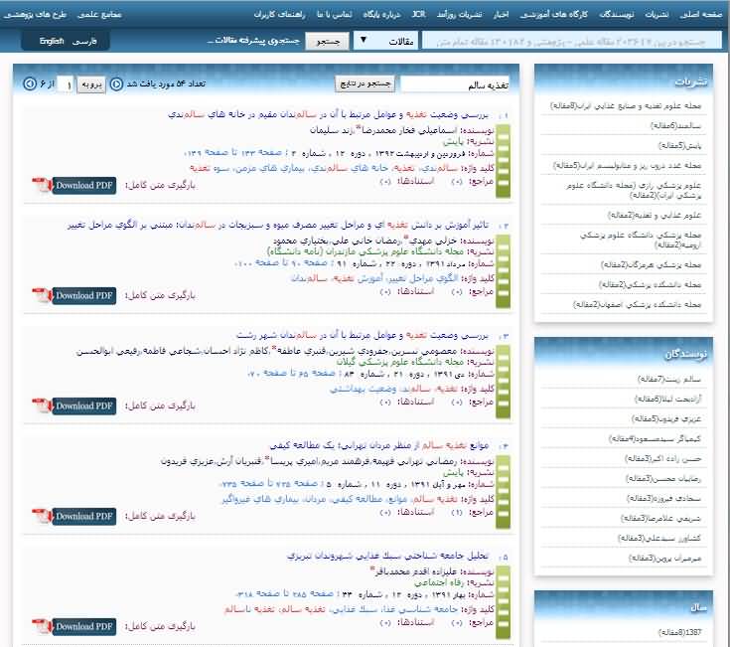The image size is (730, 647).
Task: Open نویسندگان menu item in top navigation
Action: coord(617,15)
